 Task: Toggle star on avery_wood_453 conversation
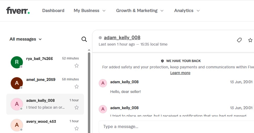coord(77,128)
